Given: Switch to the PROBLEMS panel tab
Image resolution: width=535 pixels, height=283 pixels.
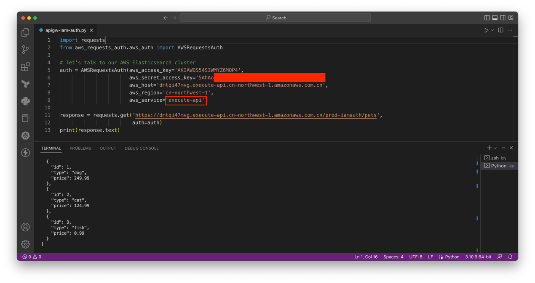Looking at the screenshot, I should click(80, 148).
